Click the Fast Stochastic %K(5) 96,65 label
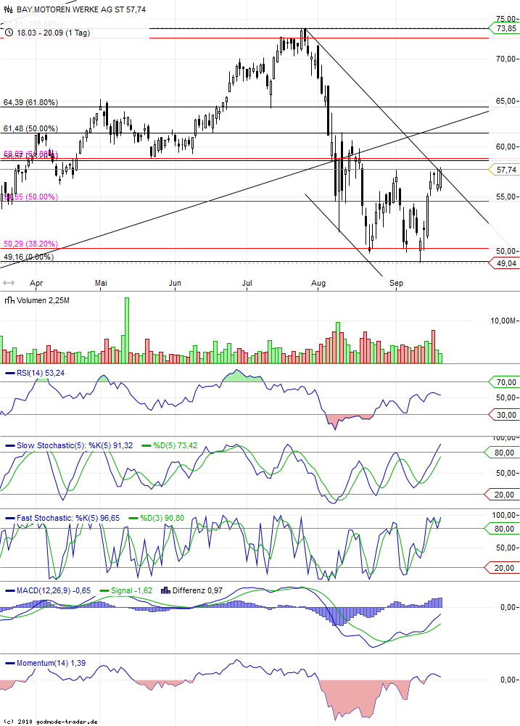The image size is (520, 726). coord(68,518)
